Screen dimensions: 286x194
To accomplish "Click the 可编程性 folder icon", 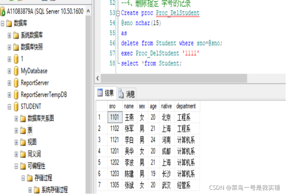I will pos(23,166).
